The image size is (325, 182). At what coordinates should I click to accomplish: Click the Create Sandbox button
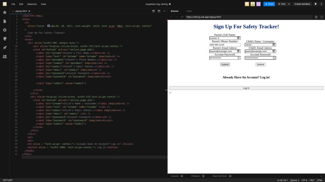pyautogui.click(x=302, y=4)
